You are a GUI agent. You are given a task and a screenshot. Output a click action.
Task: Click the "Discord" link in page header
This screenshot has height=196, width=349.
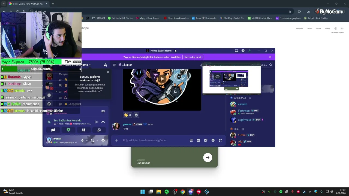tap(309, 29)
